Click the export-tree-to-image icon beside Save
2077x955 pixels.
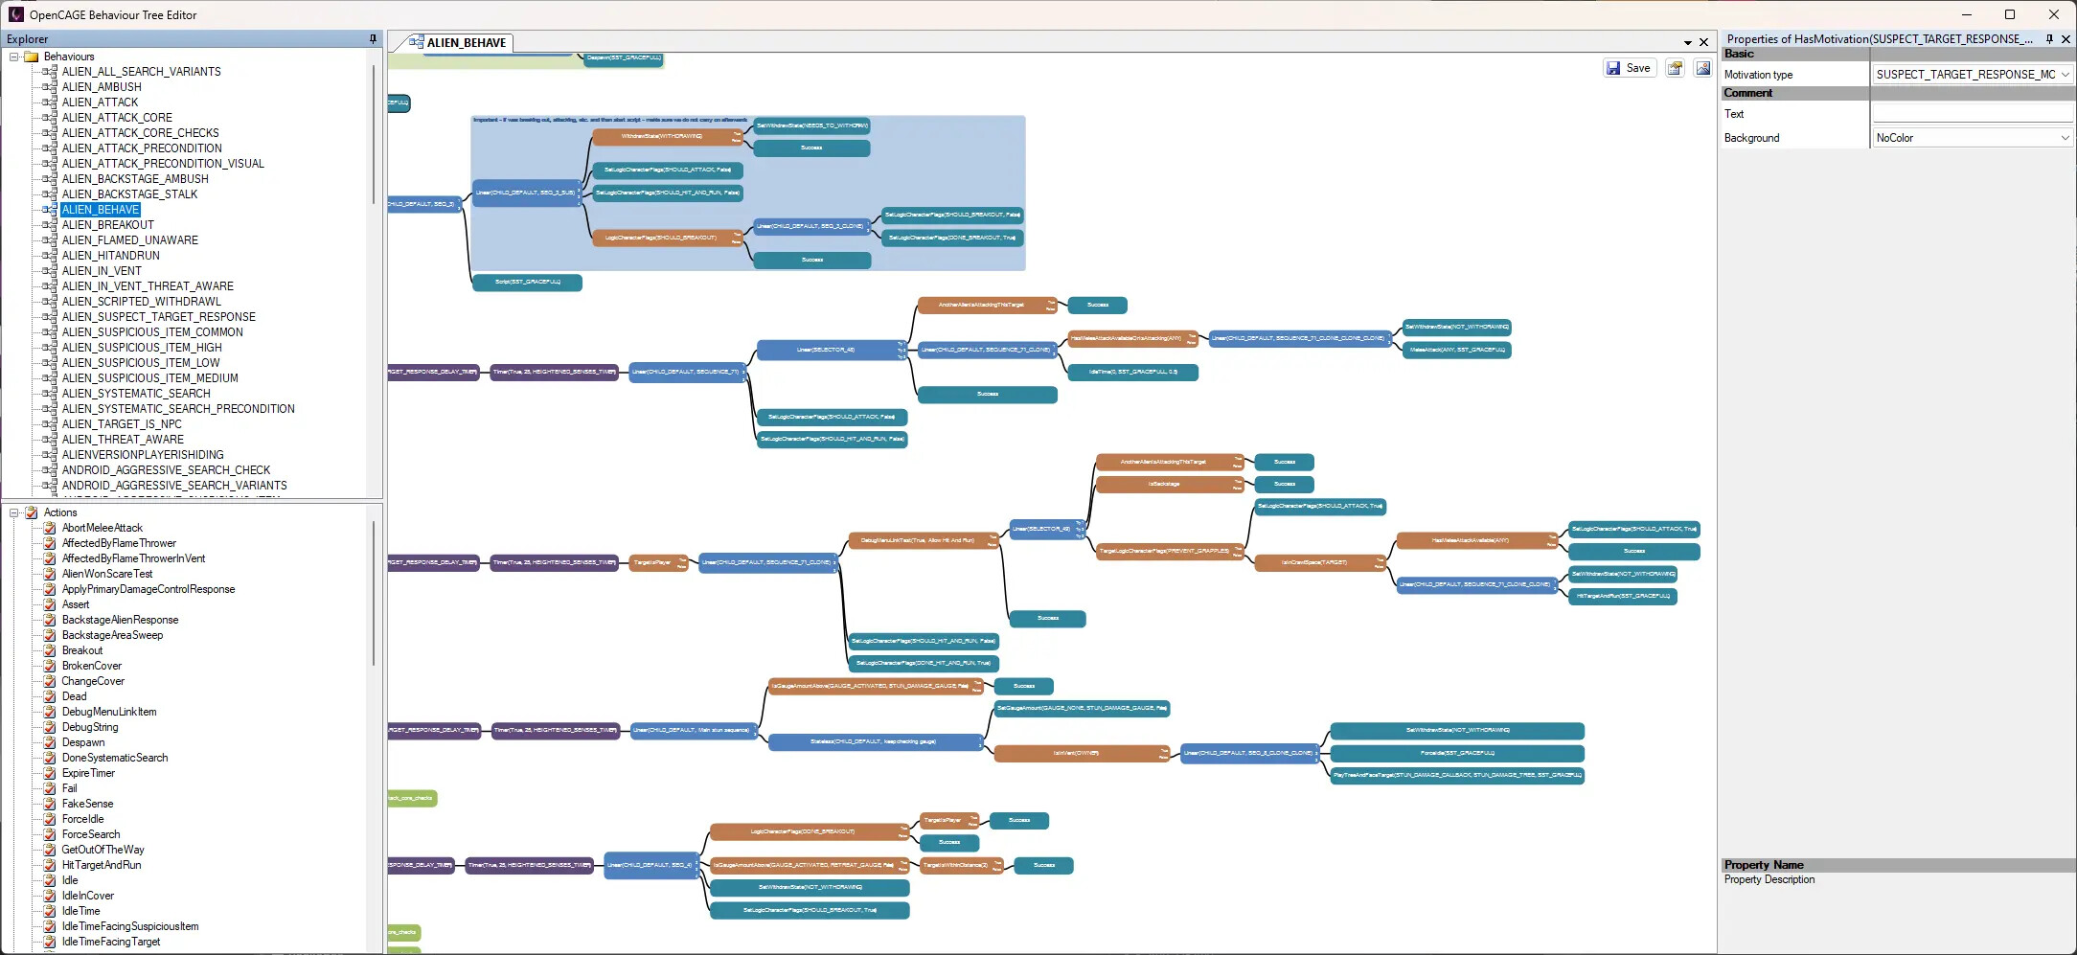(x=1703, y=68)
